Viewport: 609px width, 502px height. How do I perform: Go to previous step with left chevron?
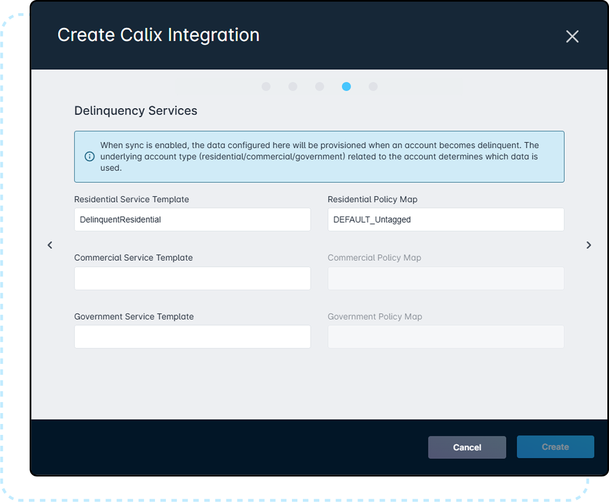click(x=50, y=245)
